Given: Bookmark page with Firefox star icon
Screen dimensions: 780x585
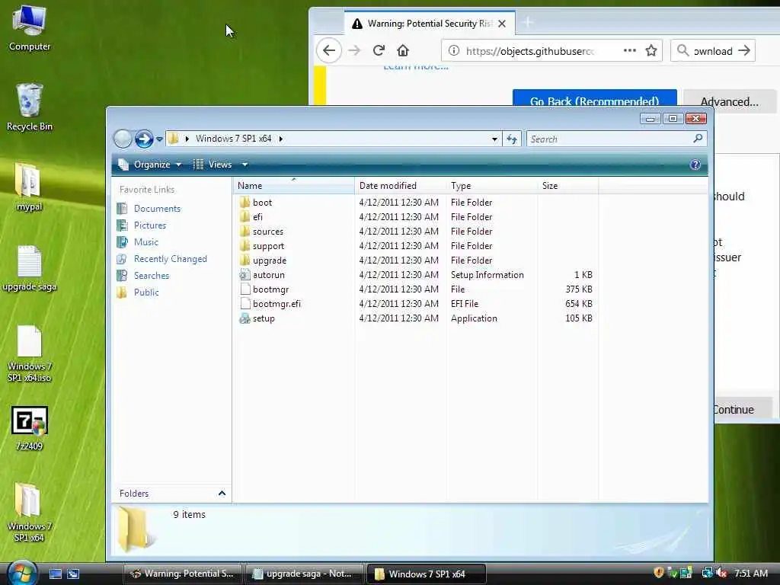Looking at the screenshot, I should point(651,50).
